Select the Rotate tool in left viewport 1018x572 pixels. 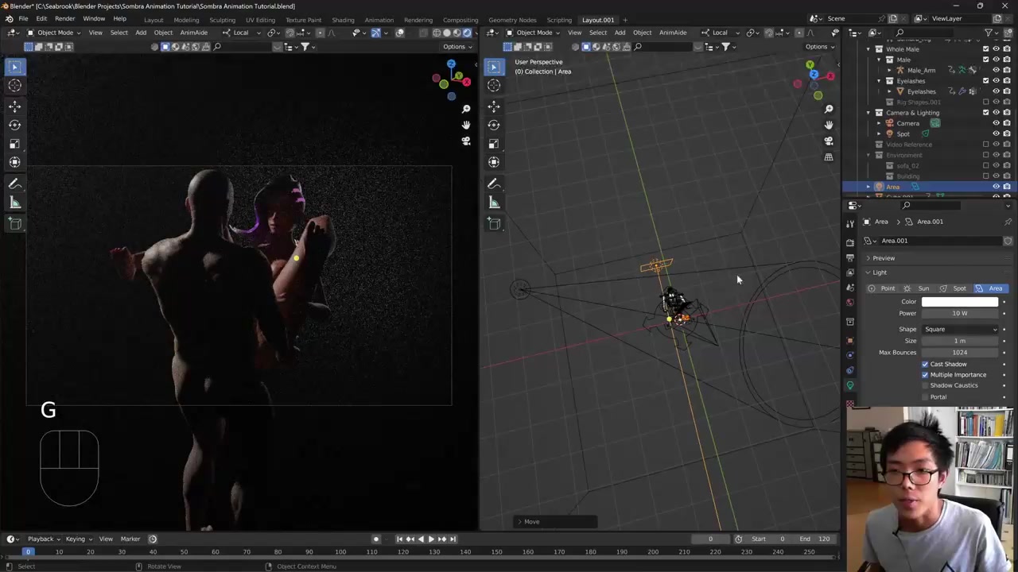(x=15, y=125)
